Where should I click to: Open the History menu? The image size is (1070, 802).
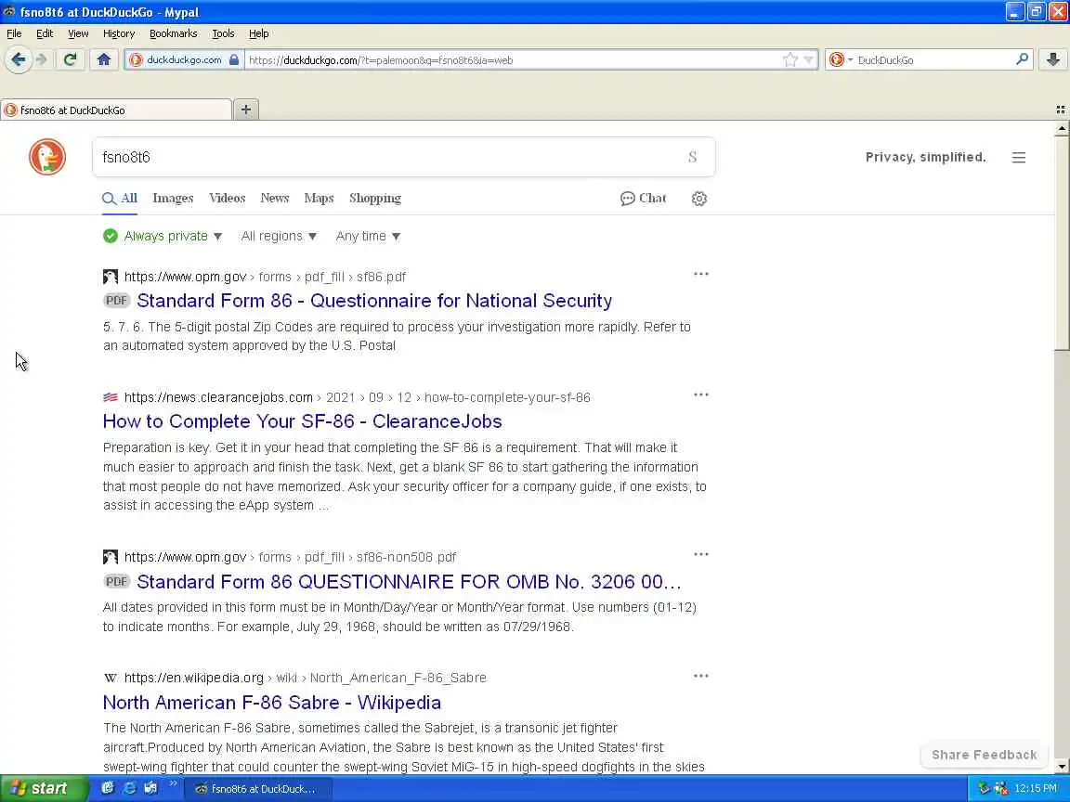pos(119,33)
